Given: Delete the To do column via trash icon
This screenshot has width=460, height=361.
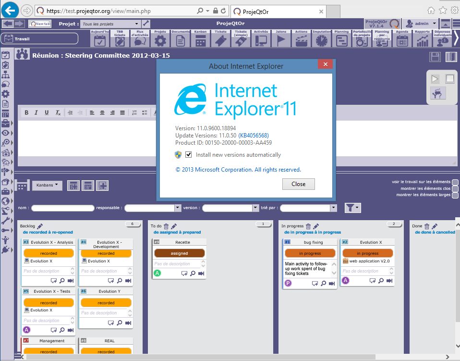Looking at the screenshot, I should 166,226.
